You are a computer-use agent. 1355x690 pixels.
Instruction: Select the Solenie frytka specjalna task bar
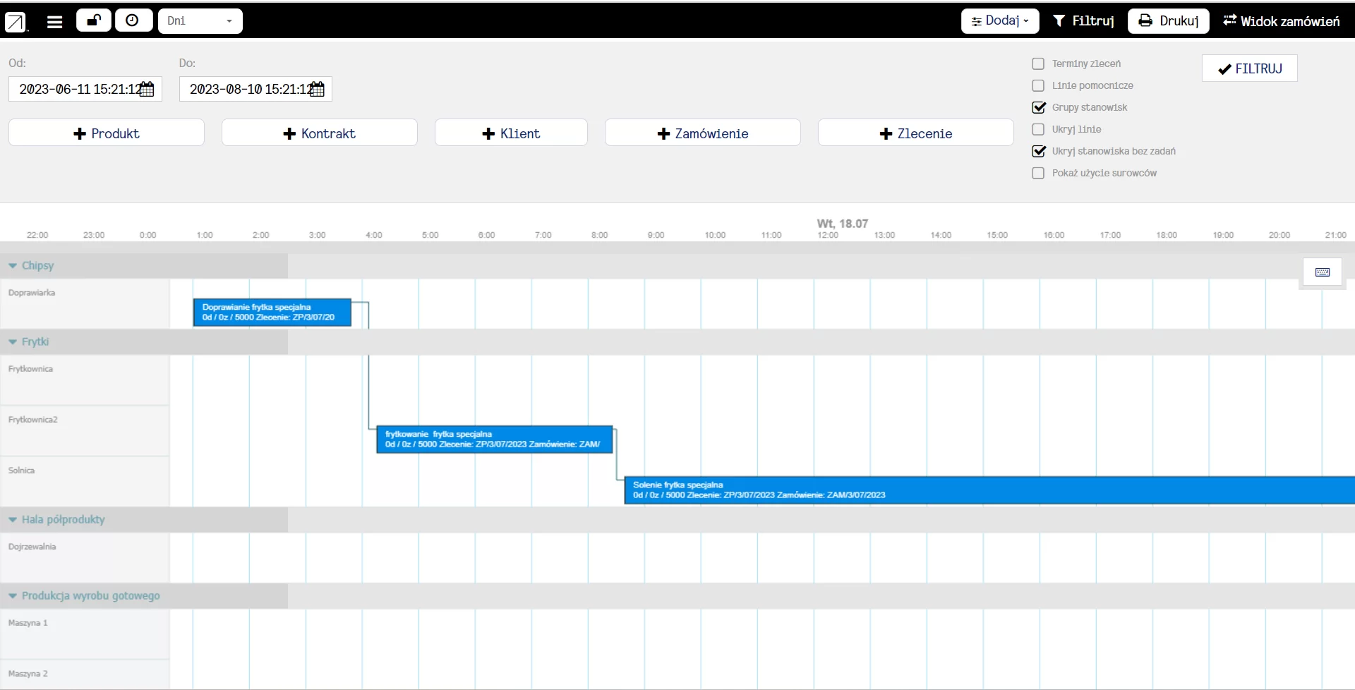[x=989, y=490]
